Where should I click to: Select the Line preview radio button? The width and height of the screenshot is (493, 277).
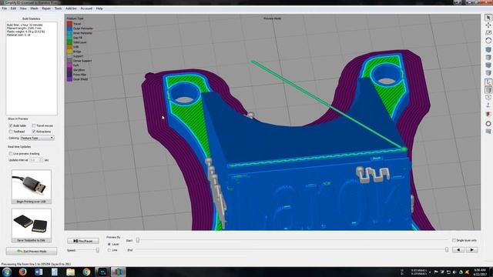point(109,250)
